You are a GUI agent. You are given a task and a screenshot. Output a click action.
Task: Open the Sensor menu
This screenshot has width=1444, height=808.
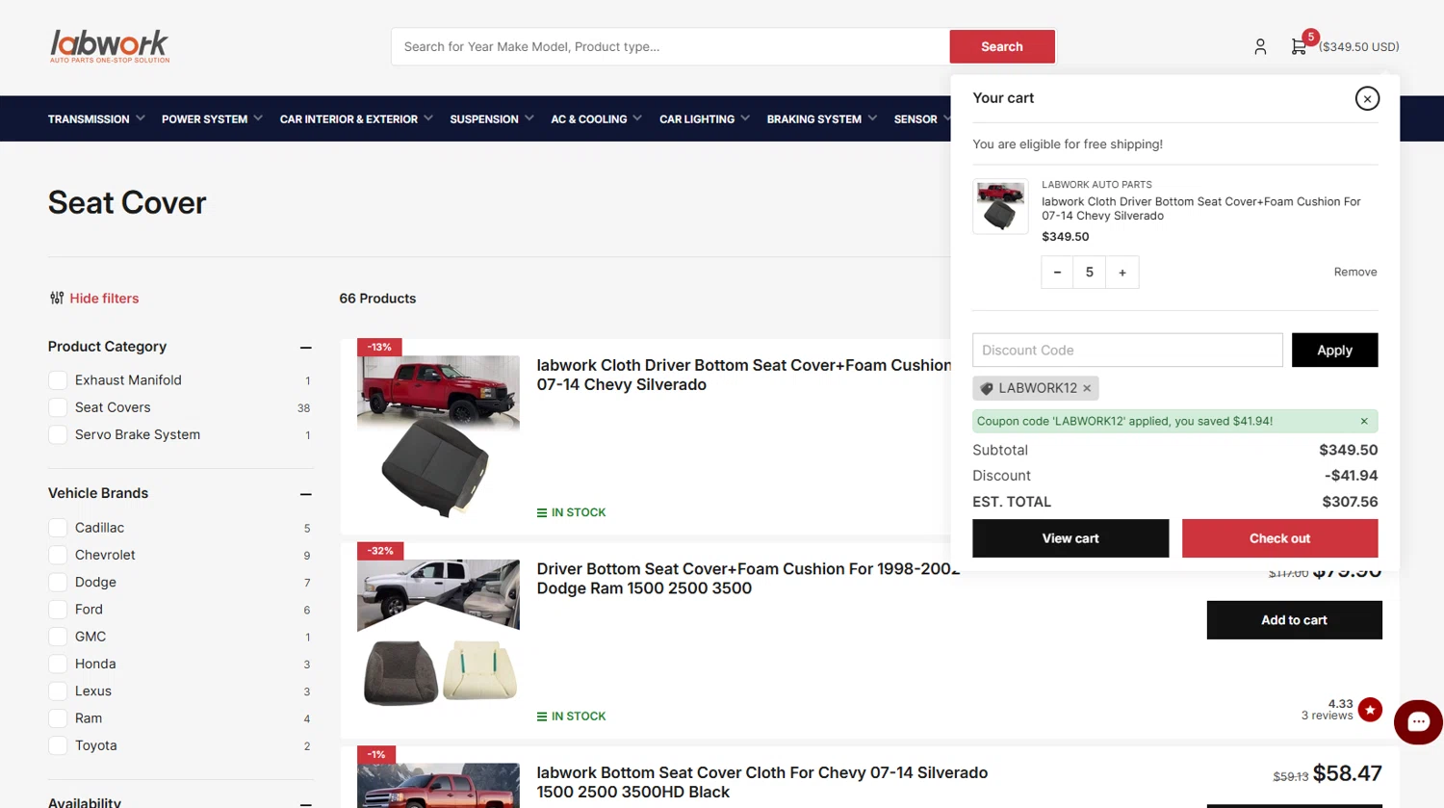(x=921, y=119)
